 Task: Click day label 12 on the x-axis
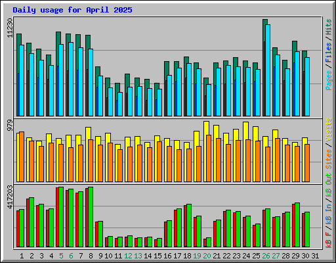tap(128, 256)
